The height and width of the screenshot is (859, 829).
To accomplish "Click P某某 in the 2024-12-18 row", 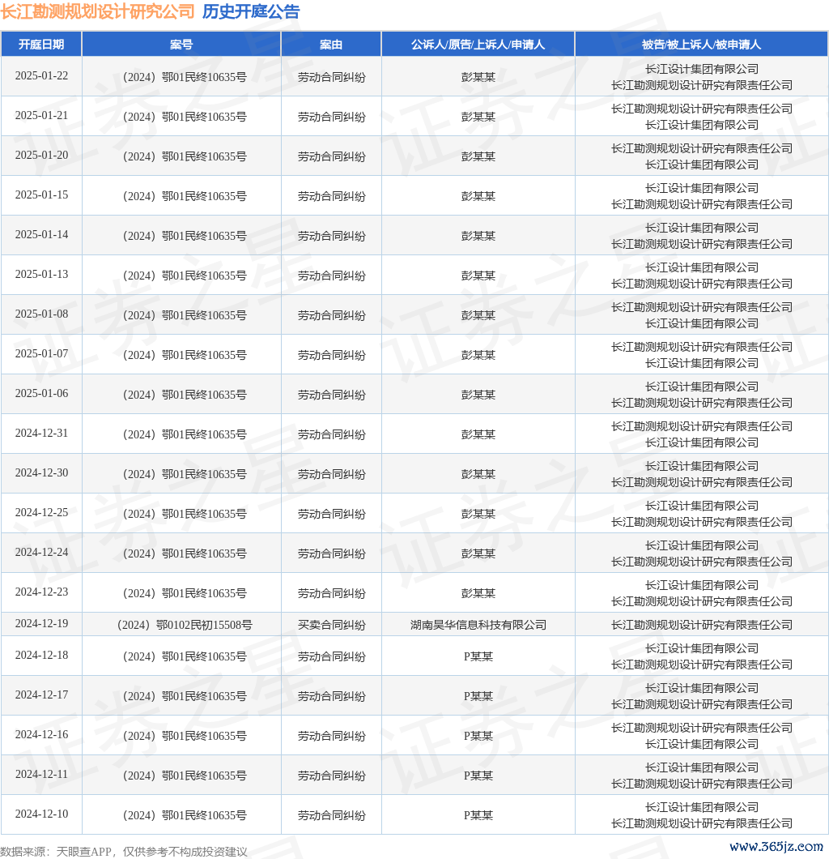I will 478,656.
